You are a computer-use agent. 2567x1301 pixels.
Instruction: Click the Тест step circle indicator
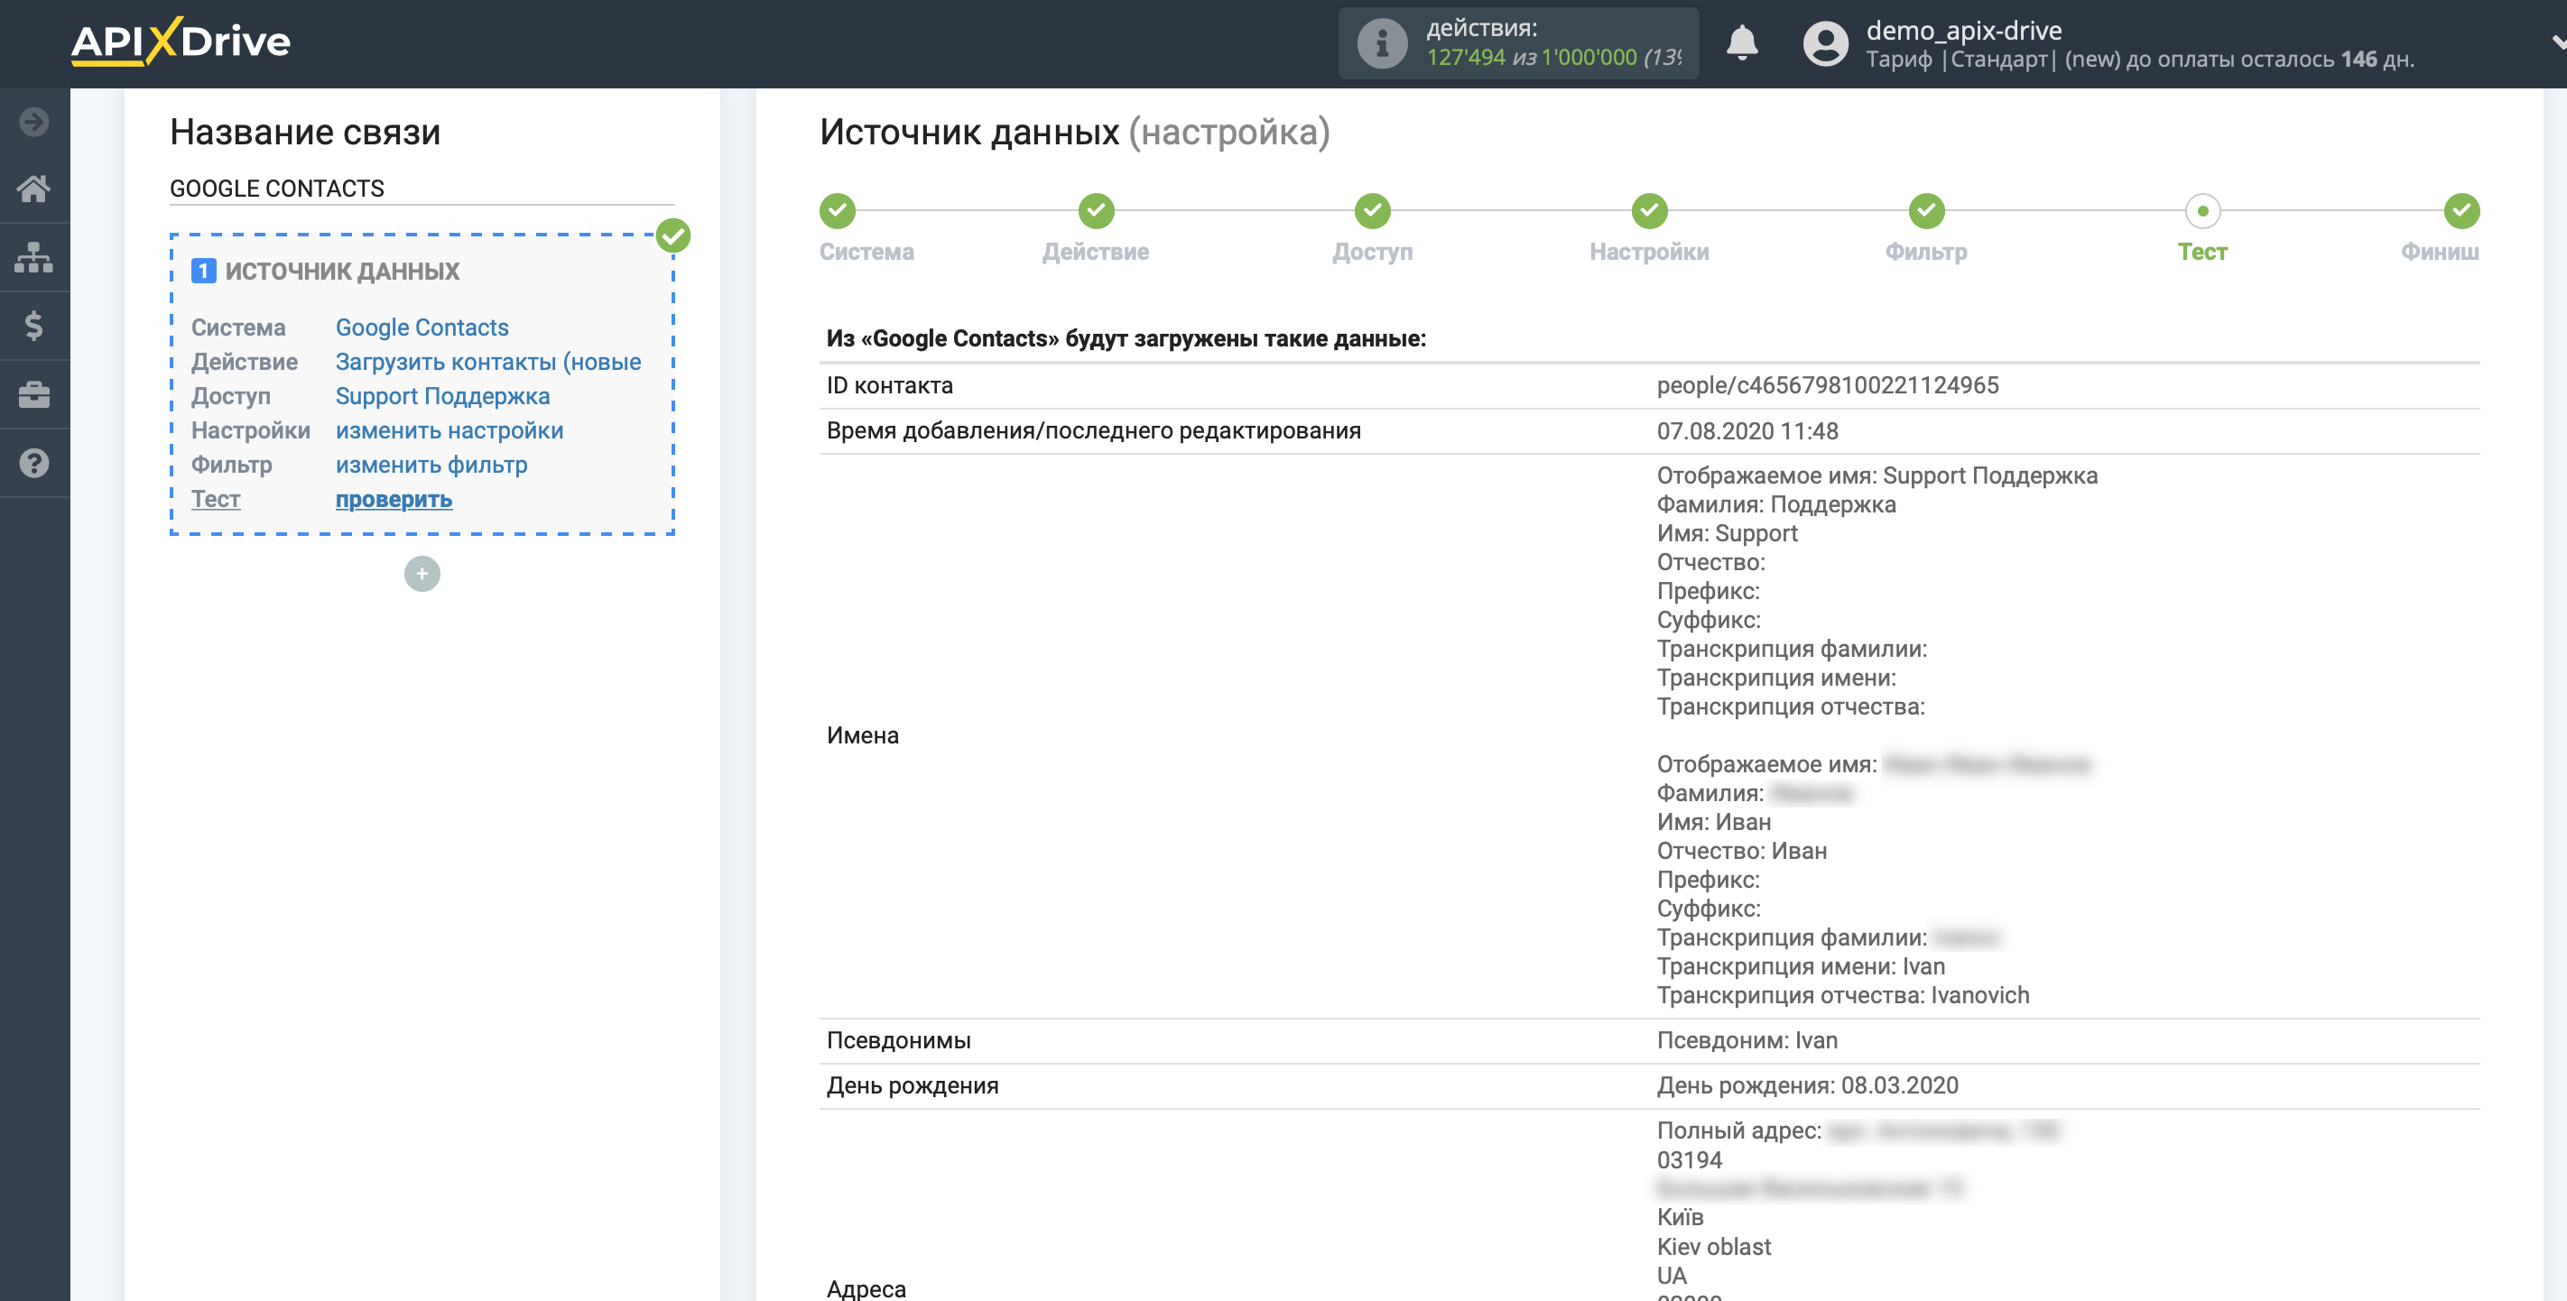click(2202, 210)
